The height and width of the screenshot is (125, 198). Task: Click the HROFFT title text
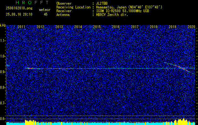click(32, 2)
